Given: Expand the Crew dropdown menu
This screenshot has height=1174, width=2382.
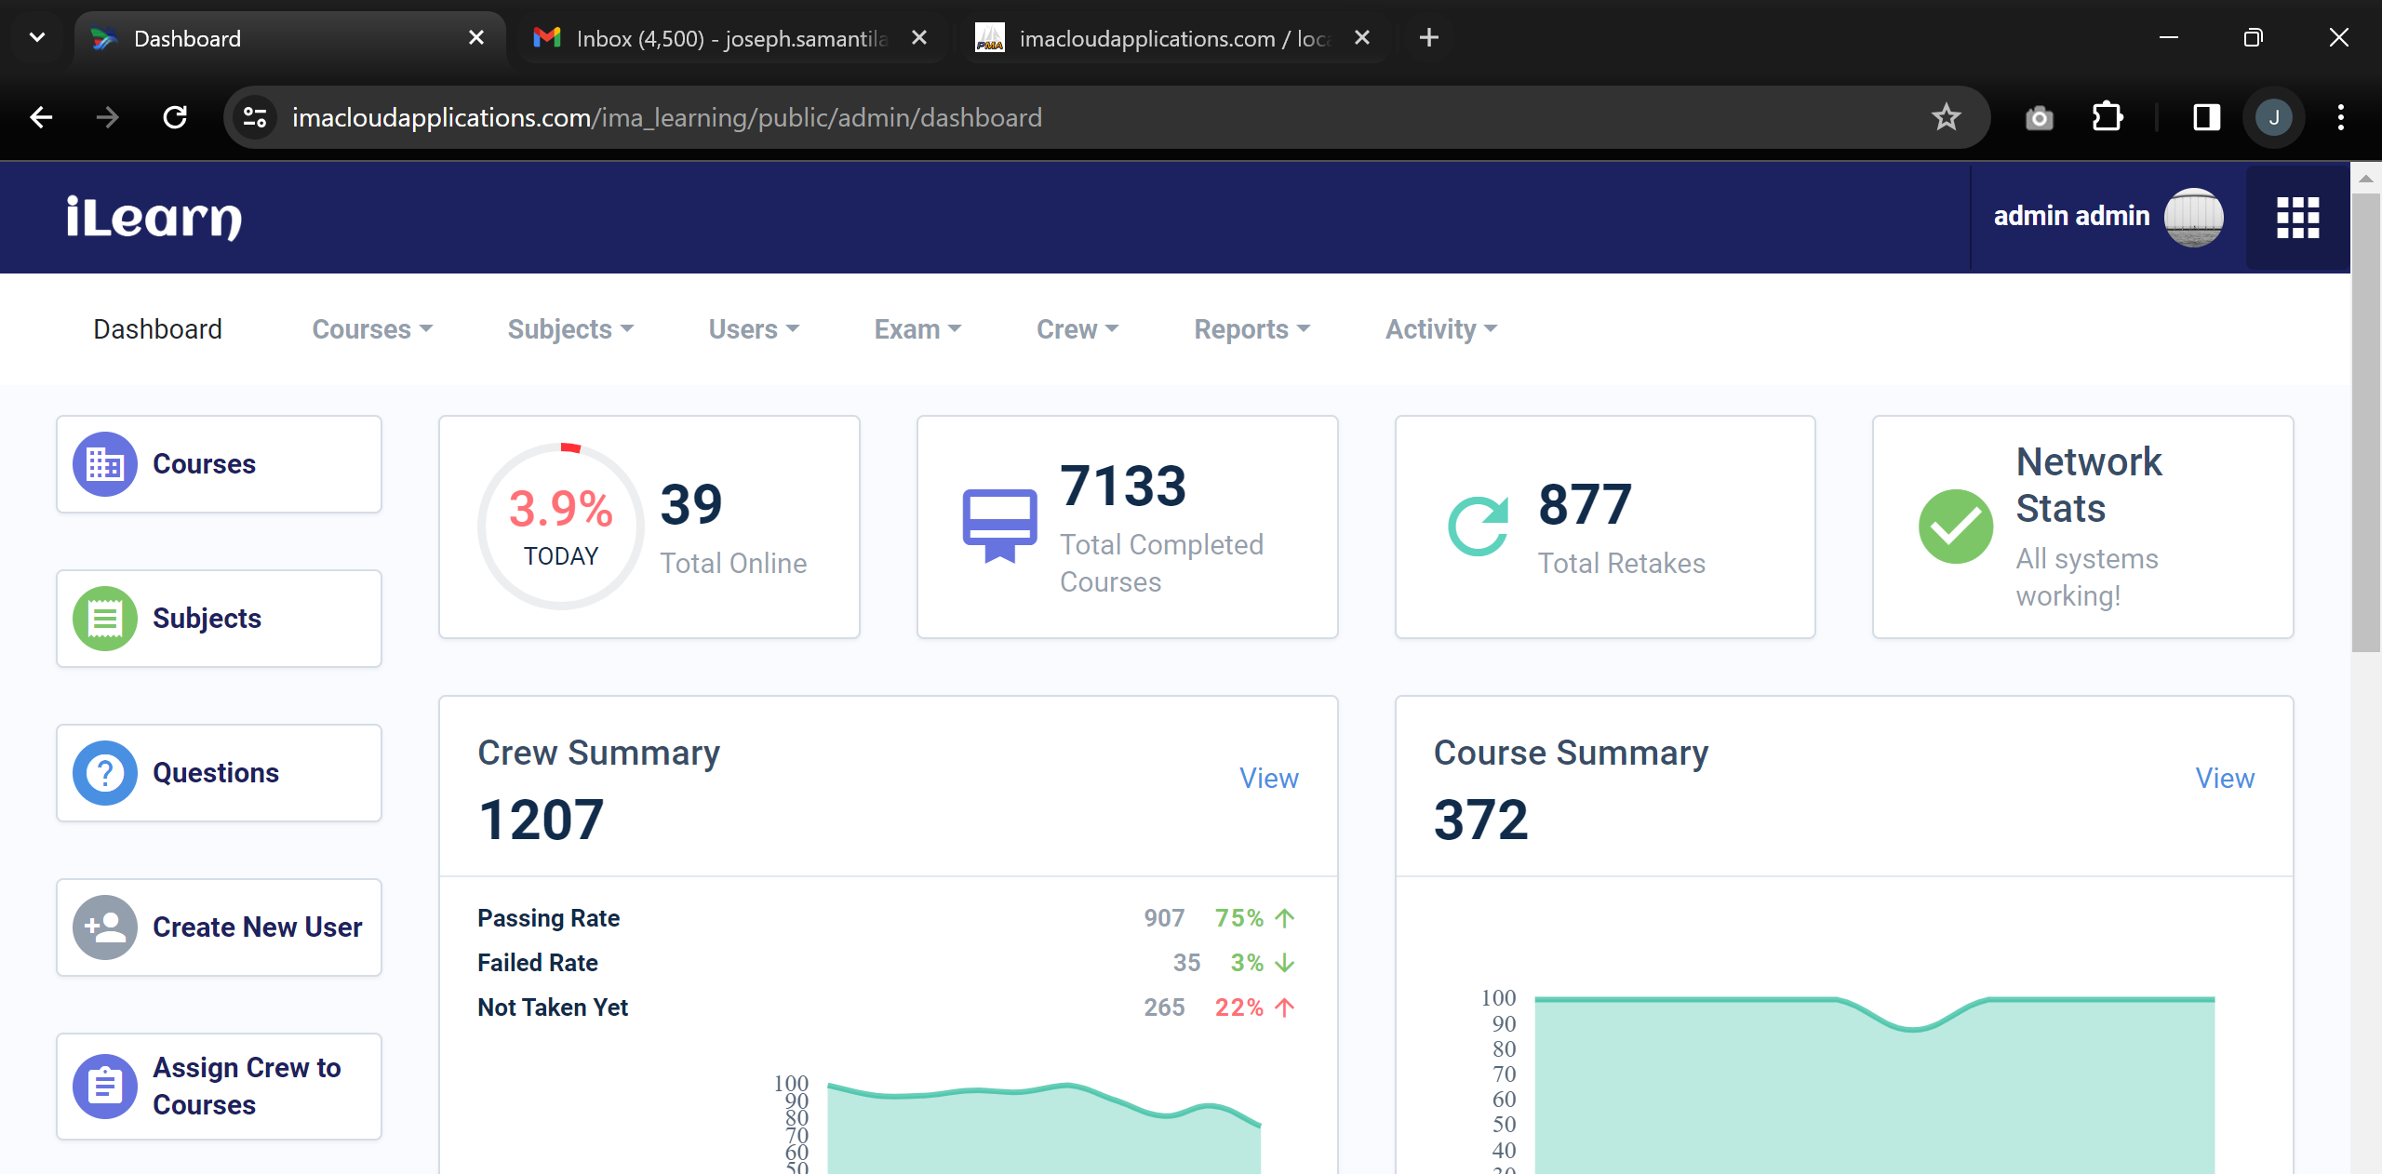Looking at the screenshot, I should click(1077, 329).
